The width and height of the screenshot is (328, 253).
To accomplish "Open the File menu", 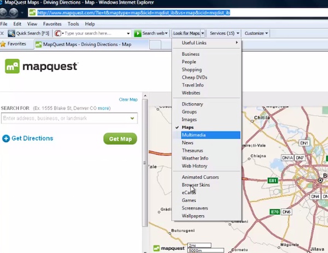I will tap(4, 24).
